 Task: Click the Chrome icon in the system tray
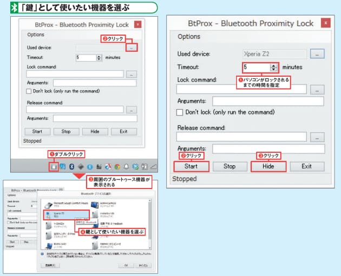tap(117, 167)
